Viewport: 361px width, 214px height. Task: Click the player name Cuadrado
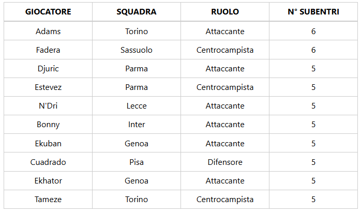[x=48, y=162]
